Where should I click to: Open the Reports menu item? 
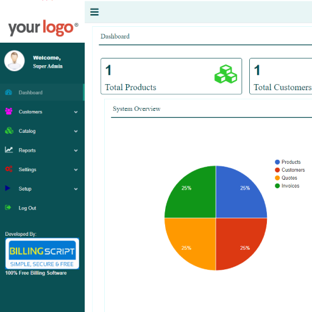point(42,151)
